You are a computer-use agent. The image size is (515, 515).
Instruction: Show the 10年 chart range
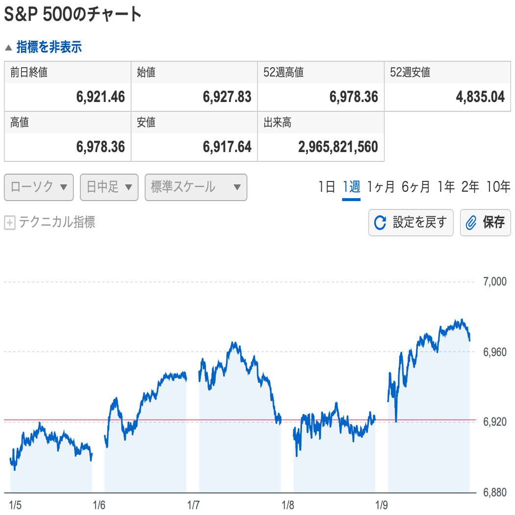tap(498, 187)
